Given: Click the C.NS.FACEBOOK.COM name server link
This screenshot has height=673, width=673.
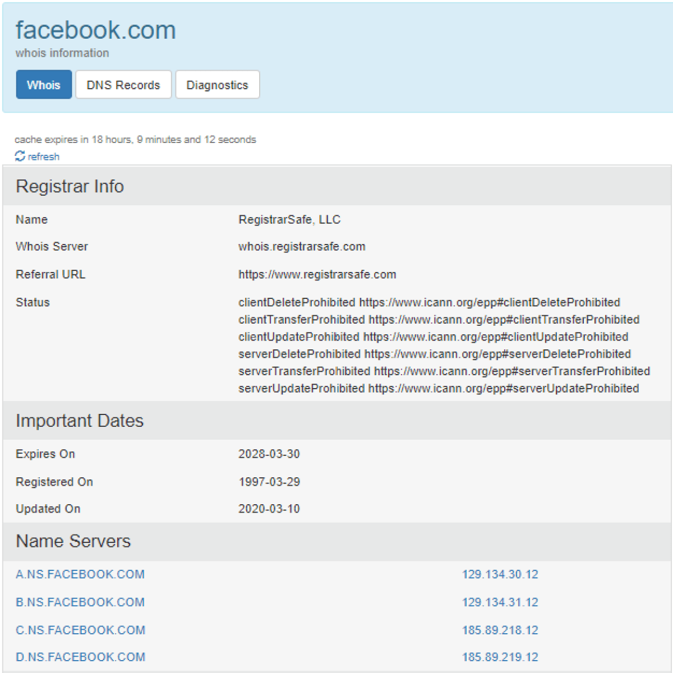Looking at the screenshot, I should pos(80,630).
